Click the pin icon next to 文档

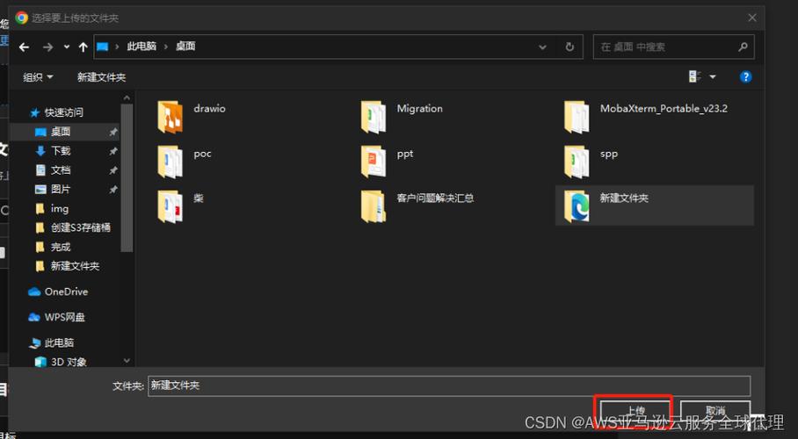click(x=113, y=170)
